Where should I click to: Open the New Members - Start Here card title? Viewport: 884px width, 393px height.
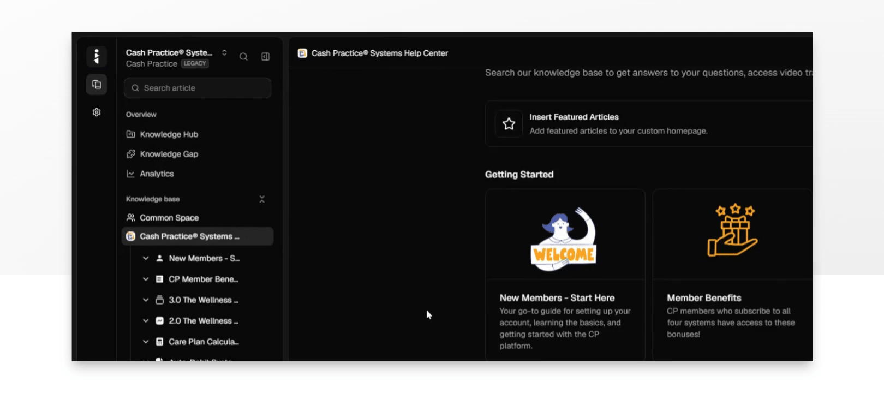(x=557, y=298)
